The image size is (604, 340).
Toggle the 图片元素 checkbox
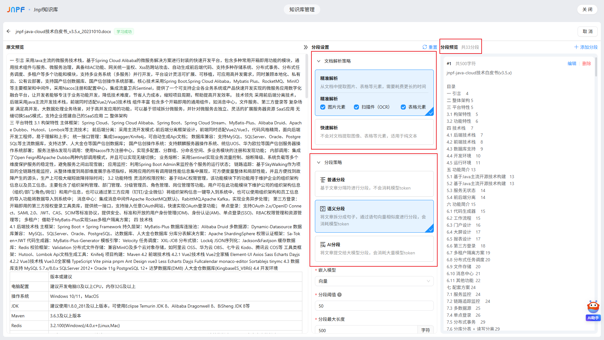pos(323,107)
